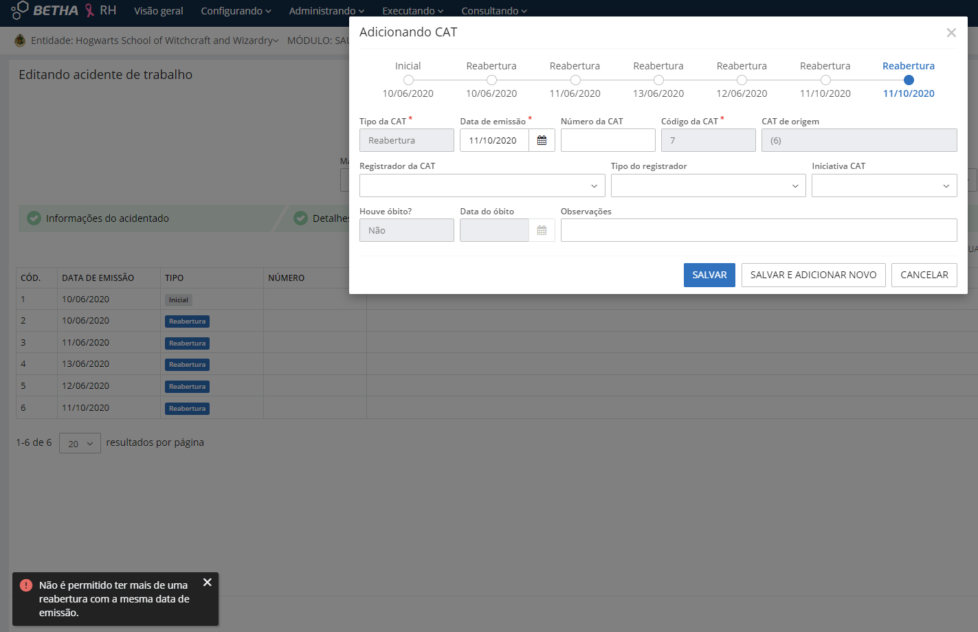Image resolution: width=978 pixels, height=632 pixels.
Task: Change the 20 results per page dropdown
Action: 80,443
